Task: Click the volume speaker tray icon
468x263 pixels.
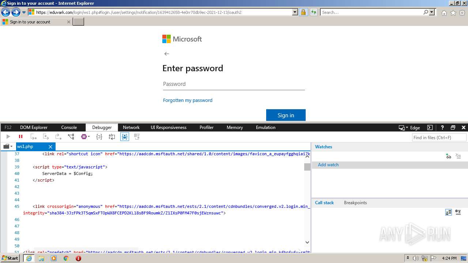Action: [416, 258]
